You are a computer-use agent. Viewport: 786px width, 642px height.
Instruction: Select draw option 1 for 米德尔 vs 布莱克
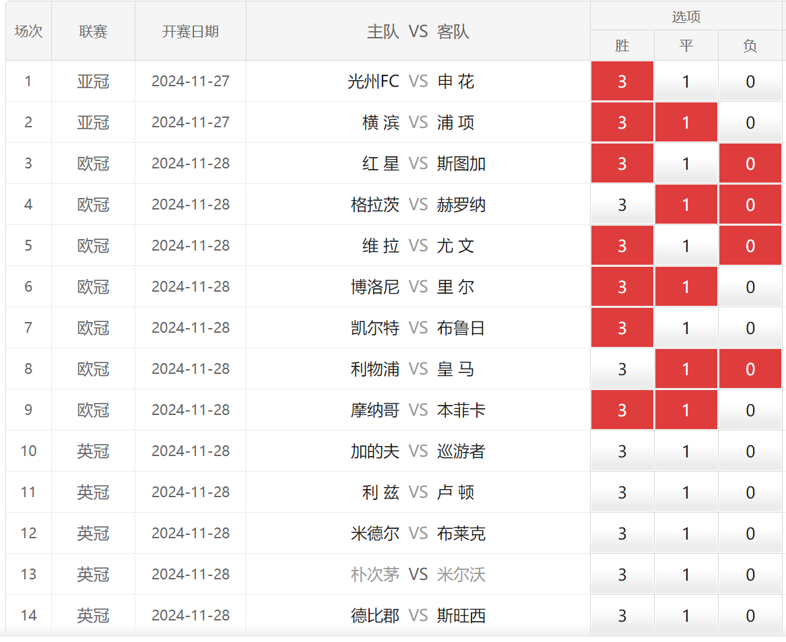pos(686,534)
